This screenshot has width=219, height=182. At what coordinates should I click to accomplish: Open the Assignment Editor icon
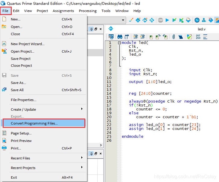tap(138, 20)
